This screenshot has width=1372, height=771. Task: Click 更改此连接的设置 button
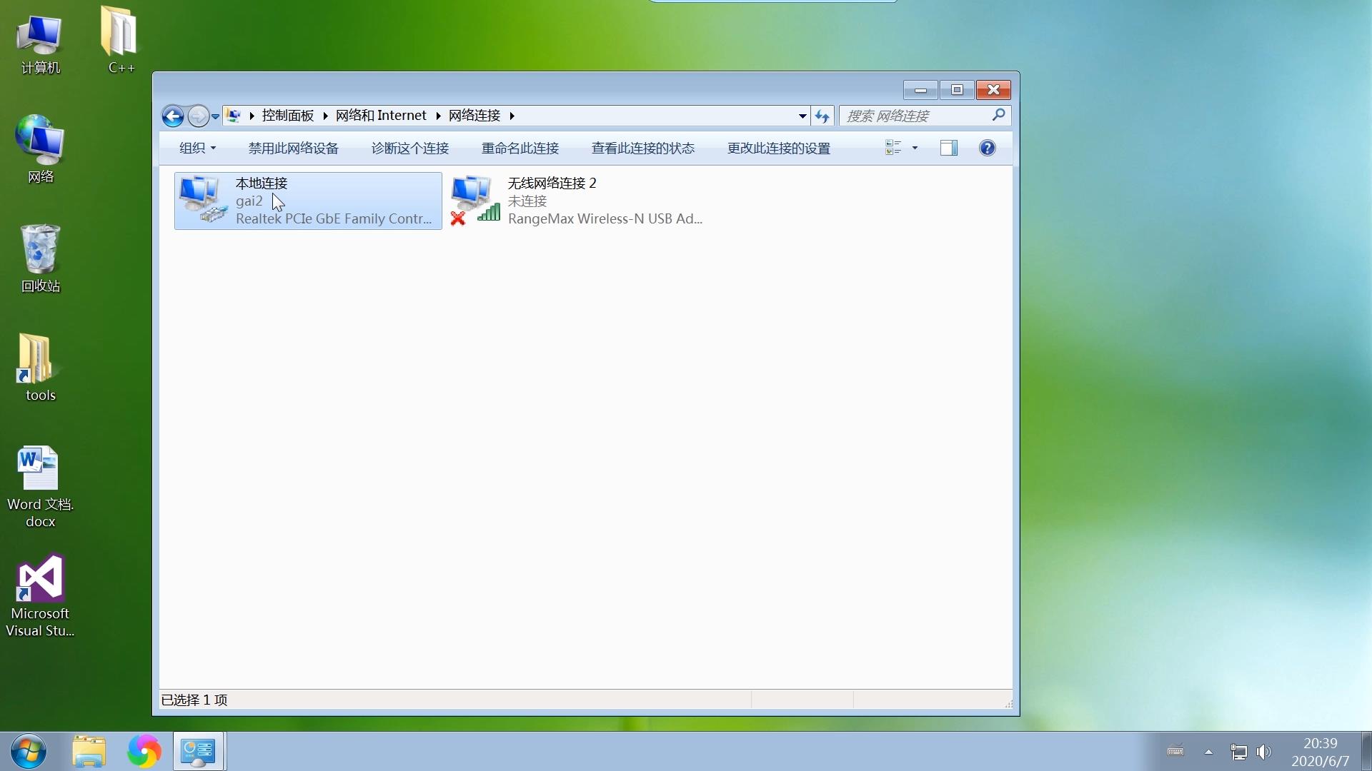(x=778, y=148)
